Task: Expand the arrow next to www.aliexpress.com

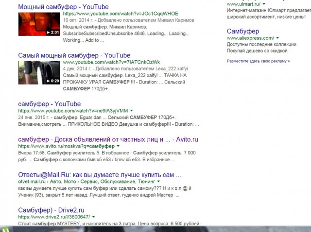Action: click(277, 38)
